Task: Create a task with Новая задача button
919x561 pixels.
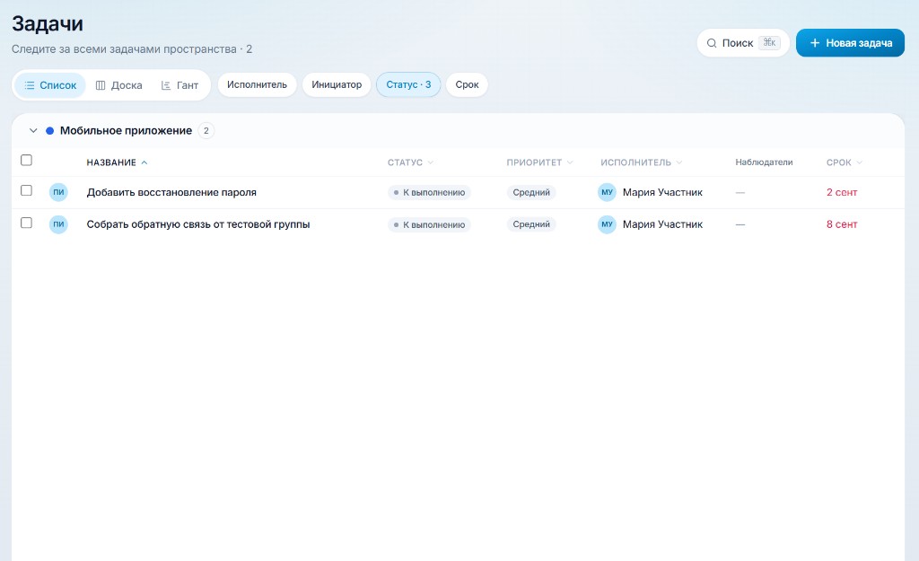Action: click(x=850, y=43)
